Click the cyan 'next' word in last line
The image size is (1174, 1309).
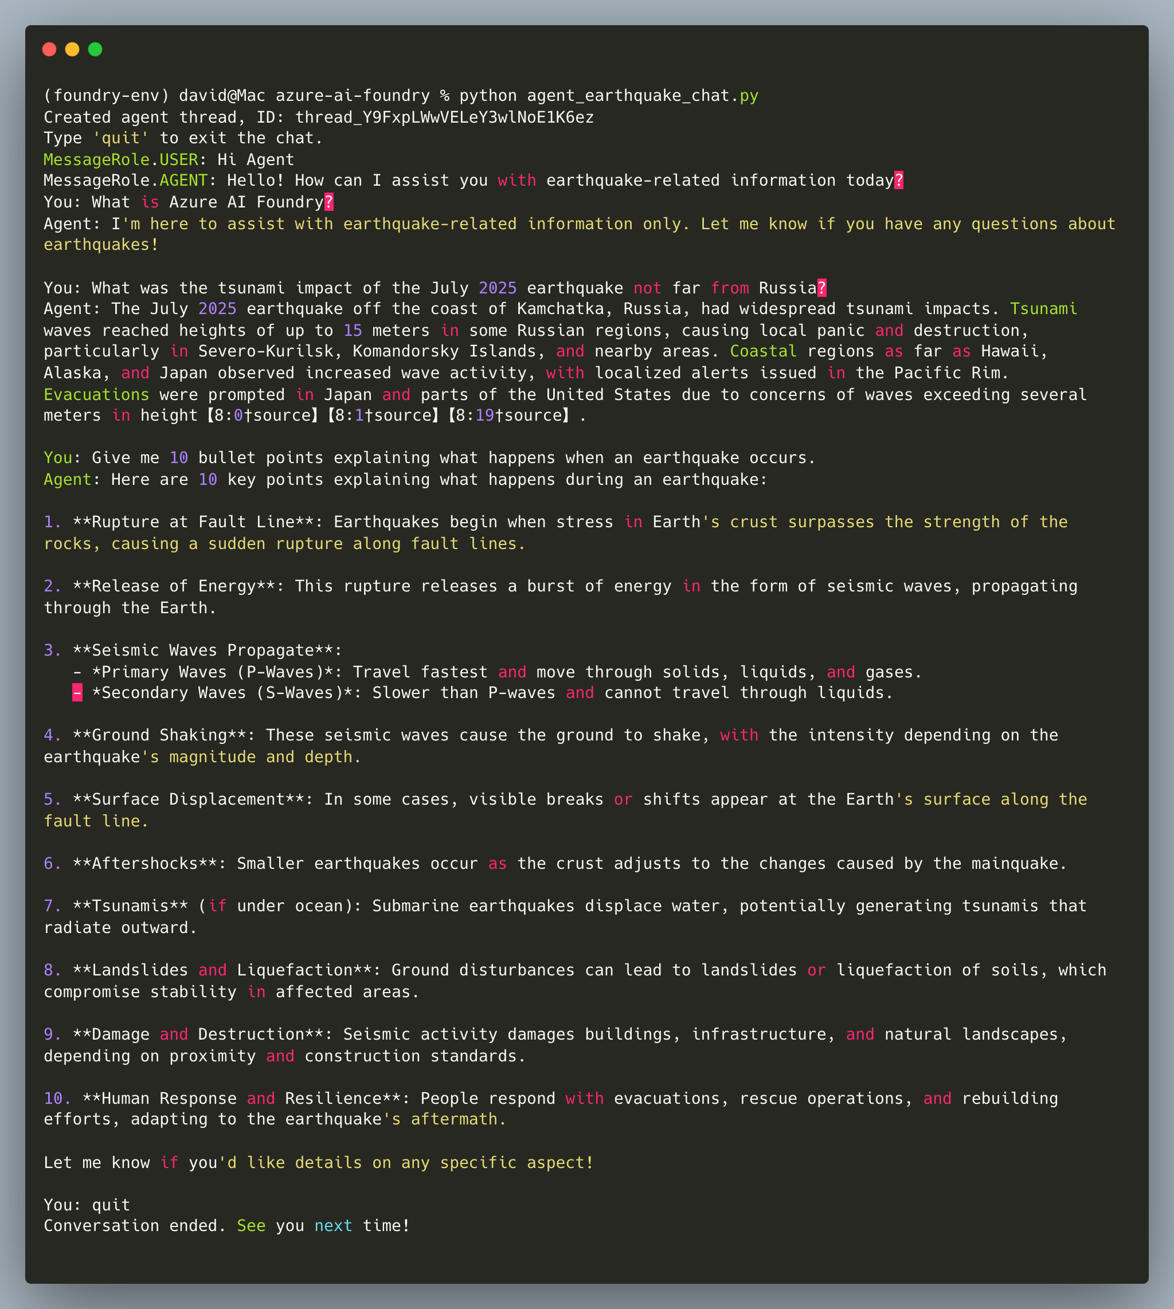pos(333,1226)
